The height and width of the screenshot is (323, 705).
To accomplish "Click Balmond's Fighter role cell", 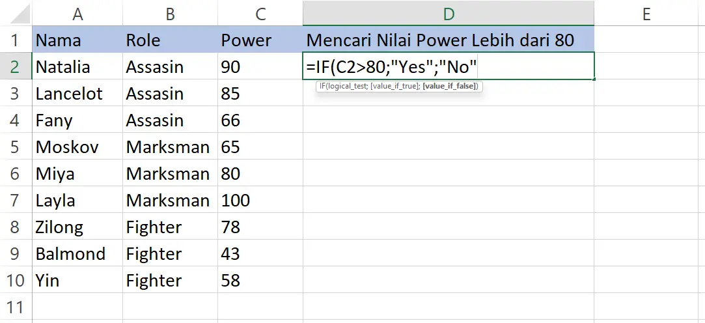I will point(170,254).
